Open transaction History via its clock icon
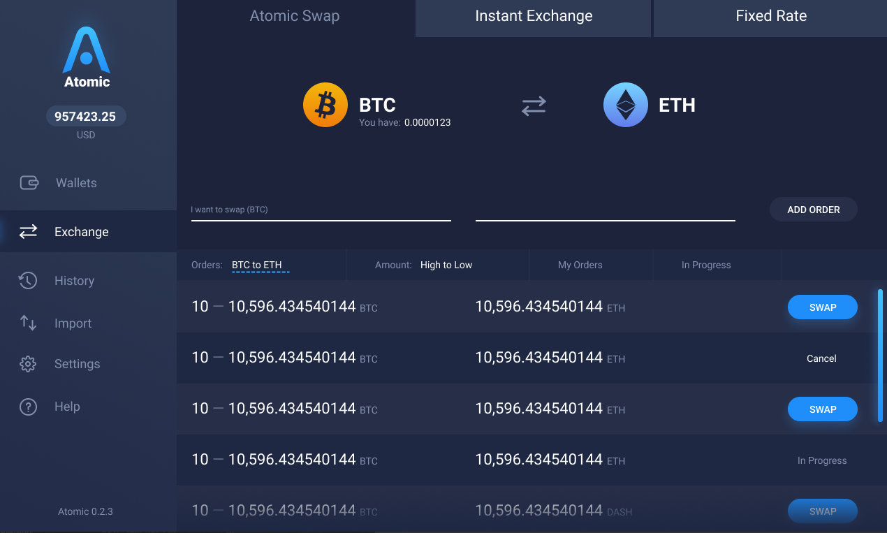 point(28,280)
